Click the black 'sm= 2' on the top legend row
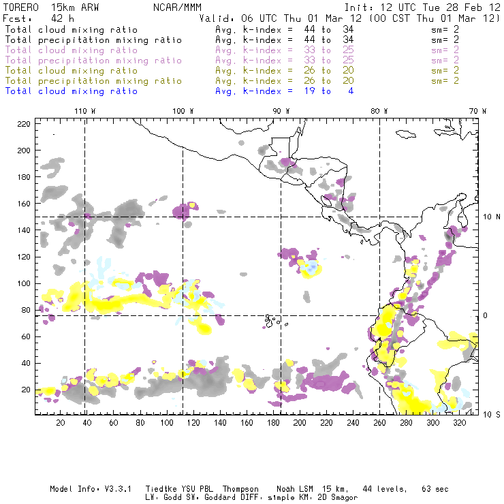 click(445, 29)
